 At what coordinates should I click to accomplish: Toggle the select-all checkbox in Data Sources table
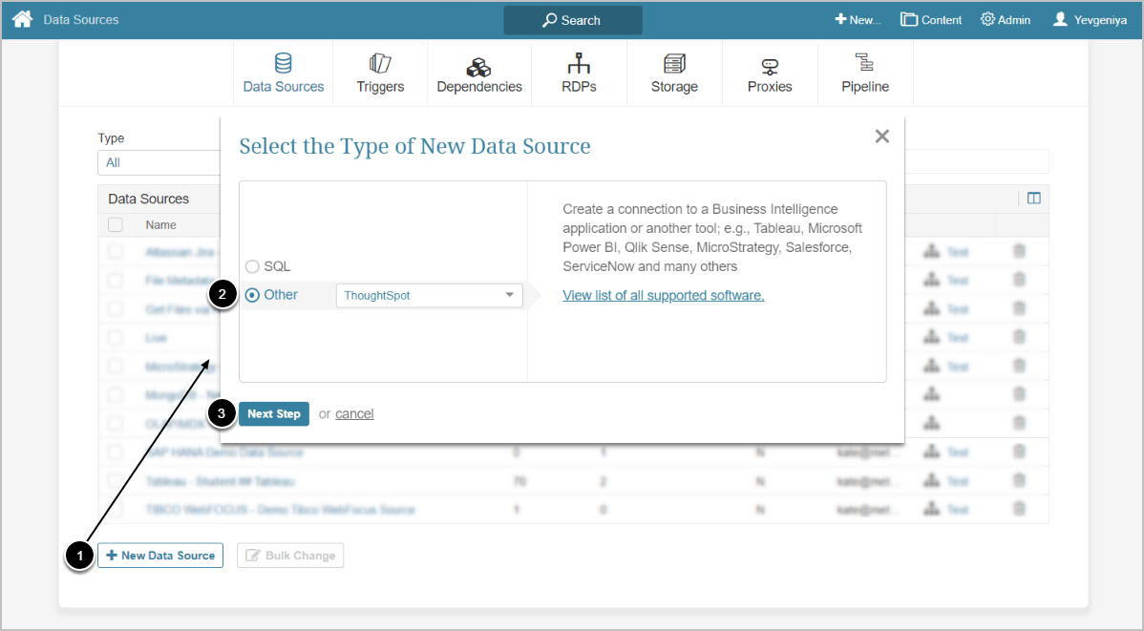tap(116, 225)
